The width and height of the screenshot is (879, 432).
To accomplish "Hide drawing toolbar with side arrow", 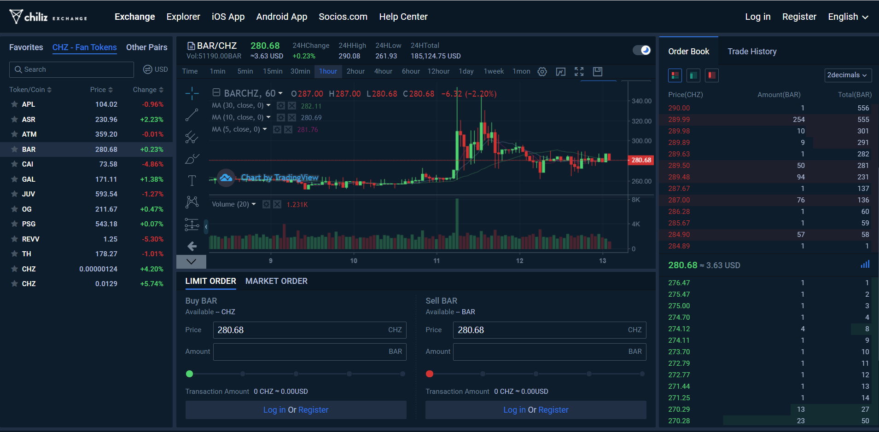I will (206, 226).
